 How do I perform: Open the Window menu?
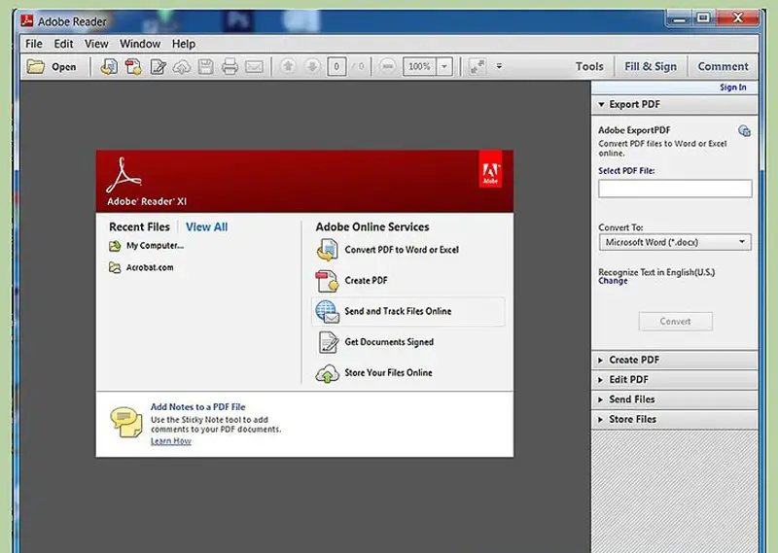[x=140, y=44]
